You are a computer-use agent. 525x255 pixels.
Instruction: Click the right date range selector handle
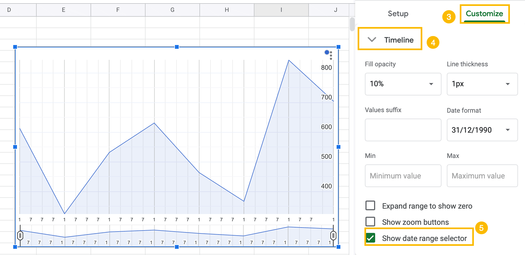(333, 235)
